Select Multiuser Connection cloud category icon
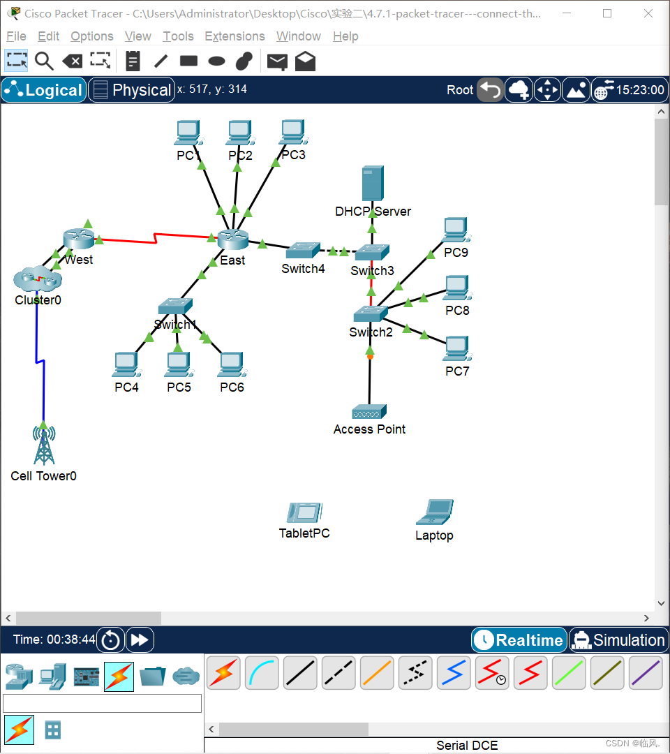This screenshot has width=670, height=754. [186, 677]
